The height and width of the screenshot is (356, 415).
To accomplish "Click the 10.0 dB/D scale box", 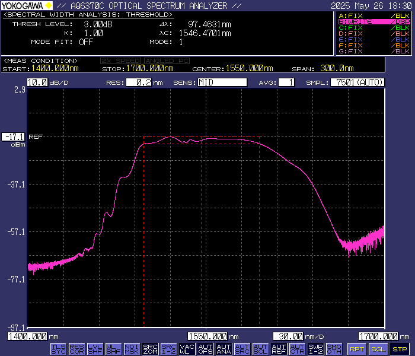I will tap(37, 82).
